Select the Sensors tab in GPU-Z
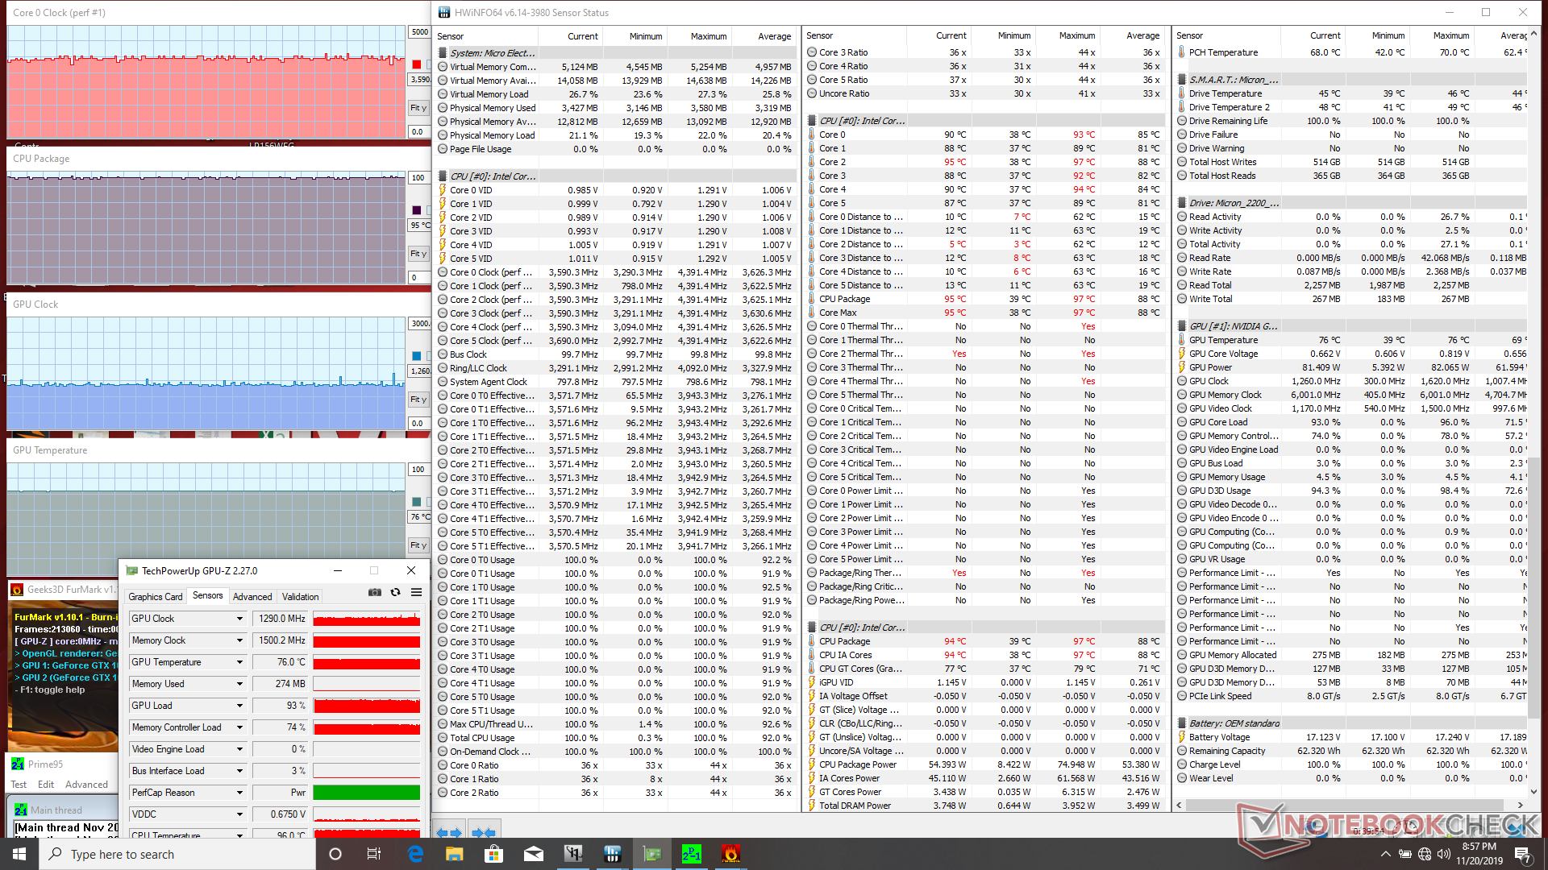 207,596
